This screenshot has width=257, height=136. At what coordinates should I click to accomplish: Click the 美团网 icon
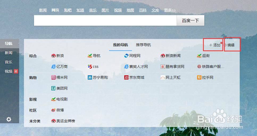(x=53, y=88)
